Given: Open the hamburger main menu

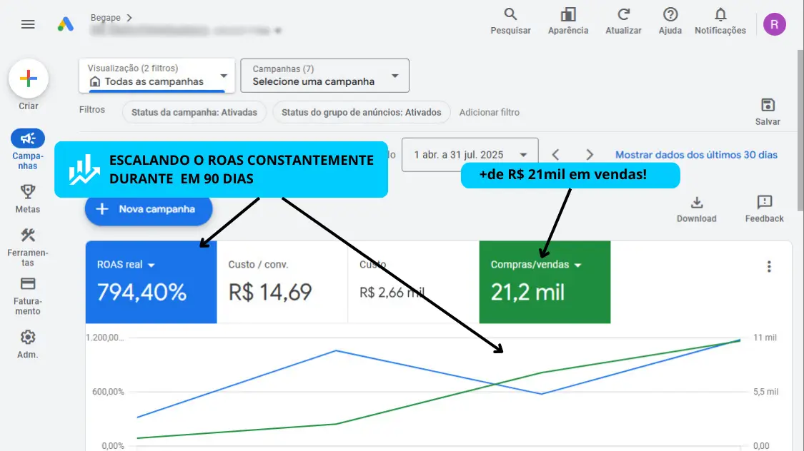Looking at the screenshot, I should tap(28, 24).
